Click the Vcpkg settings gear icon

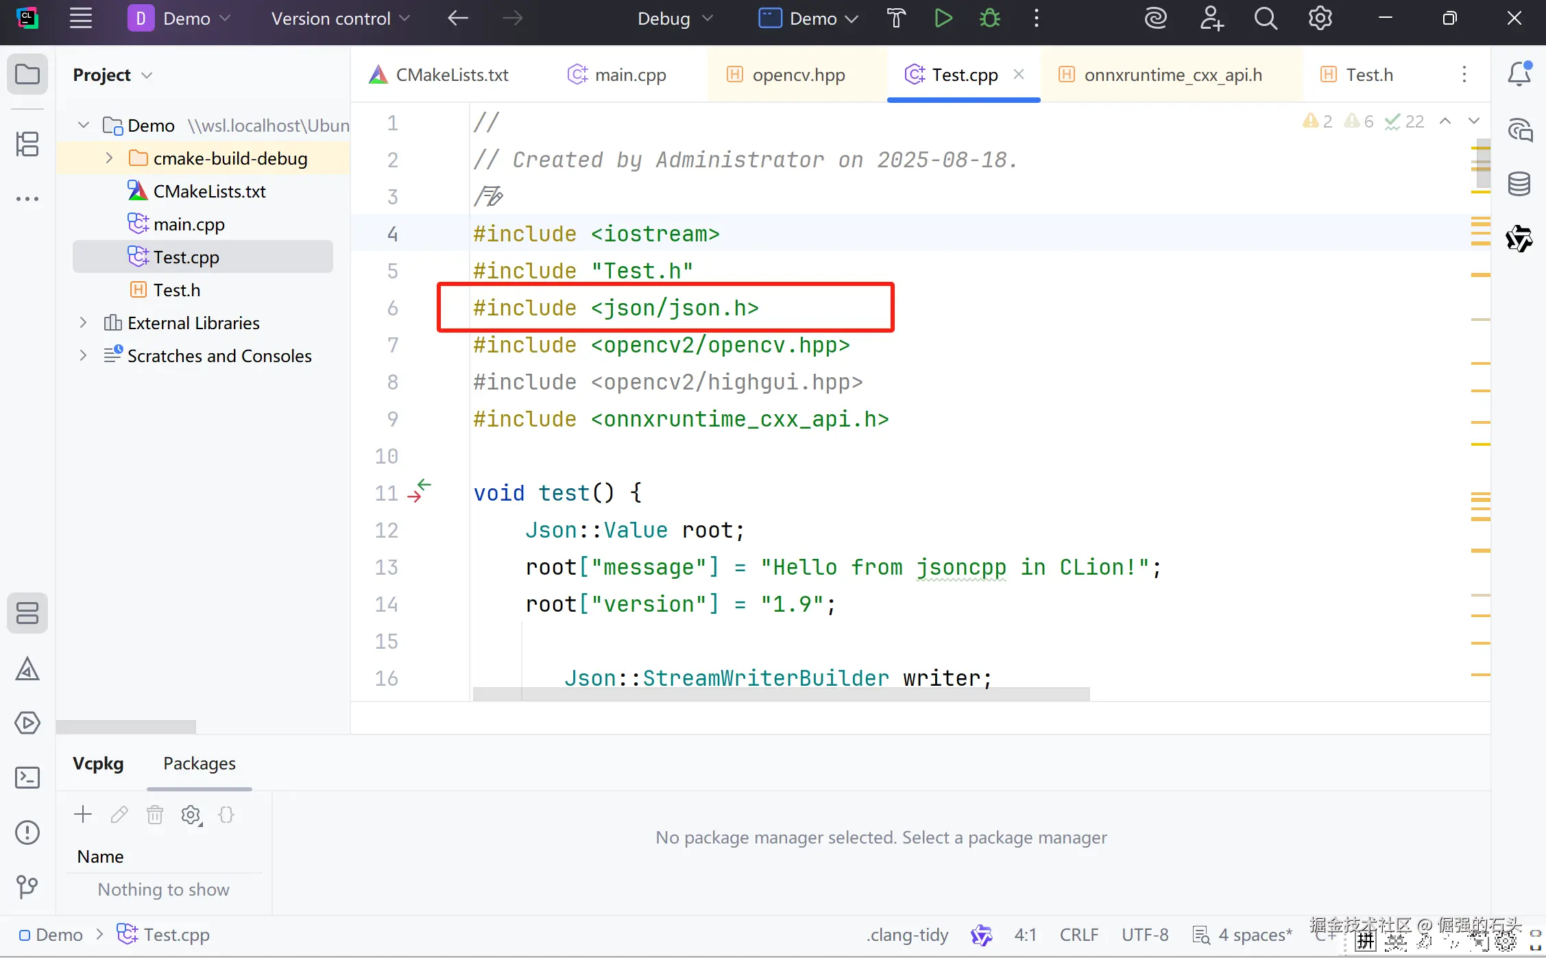pyautogui.click(x=191, y=815)
